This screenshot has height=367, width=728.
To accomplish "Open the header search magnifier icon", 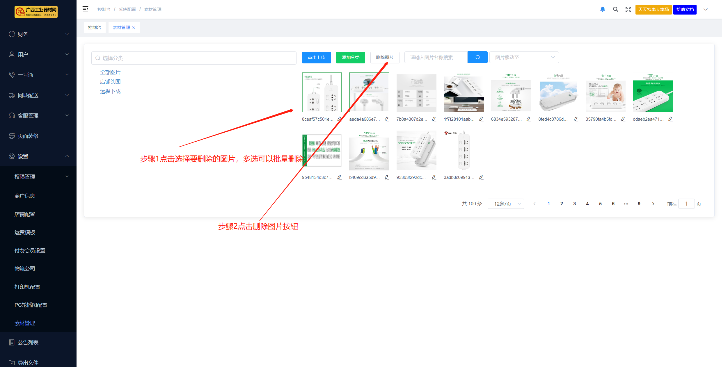I will tap(615, 9).
